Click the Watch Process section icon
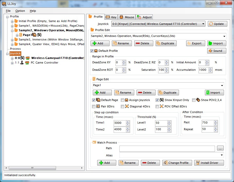Image resolution: width=234 pixels, height=182 pixels. 94,142
